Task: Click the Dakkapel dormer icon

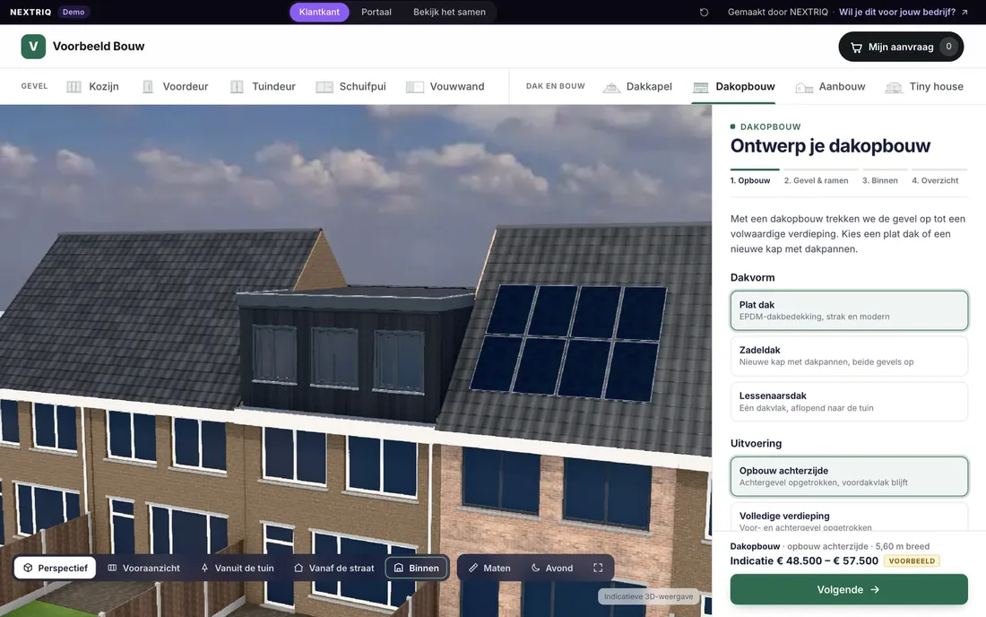Action: tap(611, 87)
